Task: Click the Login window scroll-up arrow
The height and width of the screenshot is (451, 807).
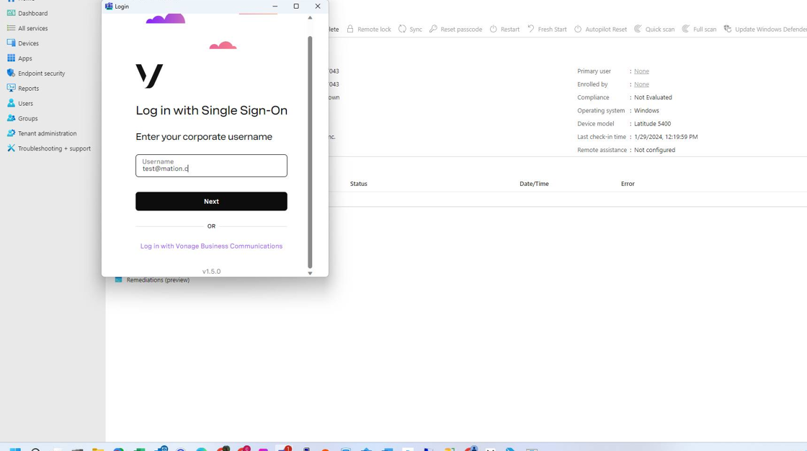Action: point(310,18)
